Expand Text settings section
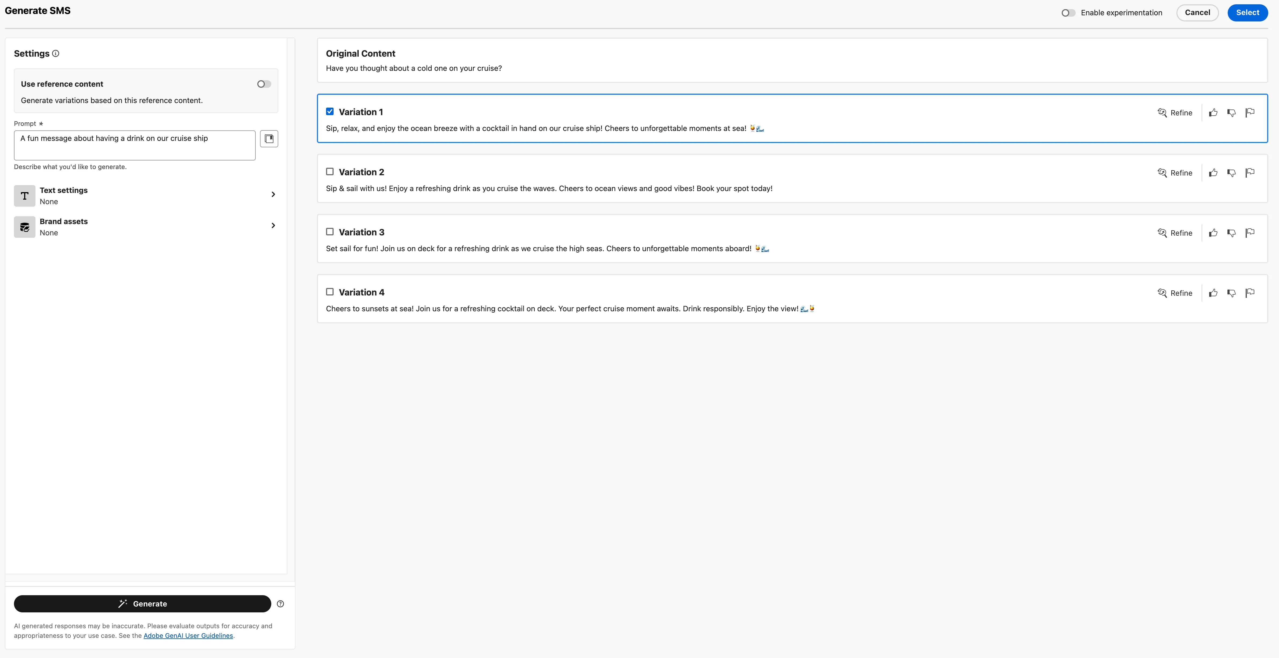The image size is (1279, 658). [x=146, y=196]
